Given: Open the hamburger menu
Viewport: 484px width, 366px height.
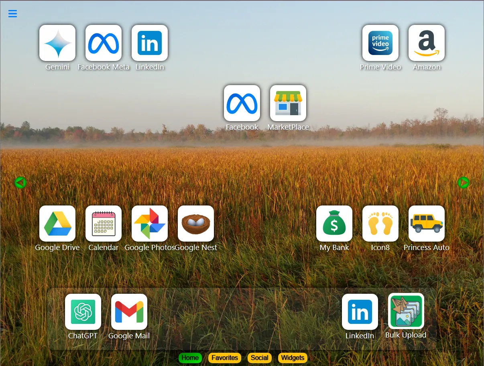Looking at the screenshot, I should [x=13, y=14].
